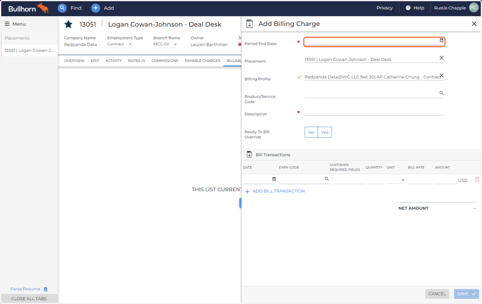Click the NET AMOUNT label
This screenshot has width=482, height=304.
tap(413, 208)
